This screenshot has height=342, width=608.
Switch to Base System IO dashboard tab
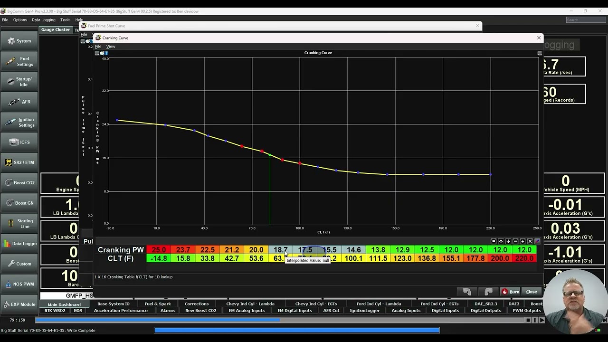[x=113, y=304]
